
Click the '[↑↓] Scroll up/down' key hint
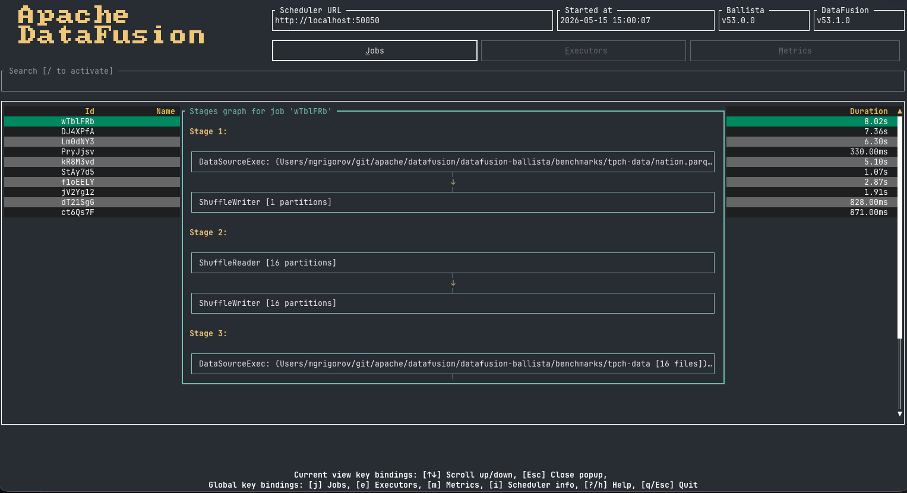pyautogui.click(x=467, y=475)
